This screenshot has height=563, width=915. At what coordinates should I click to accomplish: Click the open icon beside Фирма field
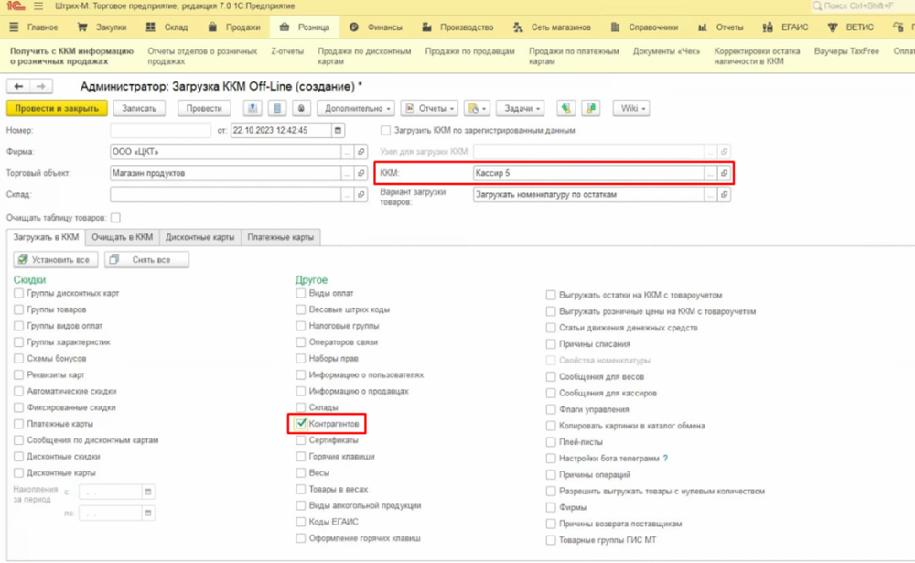[x=361, y=151]
